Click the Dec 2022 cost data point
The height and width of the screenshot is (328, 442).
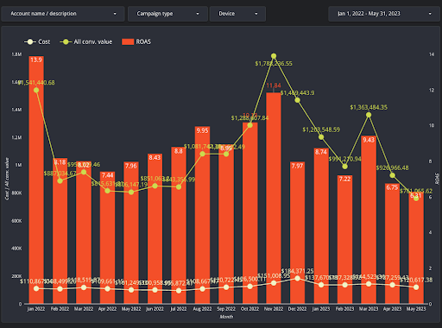tap(298, 278)
